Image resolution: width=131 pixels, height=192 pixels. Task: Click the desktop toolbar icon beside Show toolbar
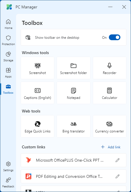click(28, 37)
